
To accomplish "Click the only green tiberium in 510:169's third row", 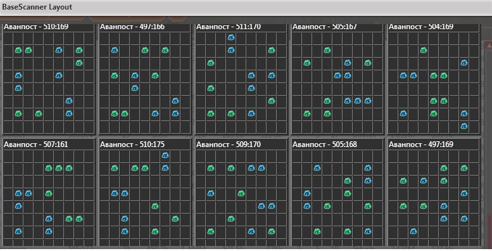I will tap(79, 63).
